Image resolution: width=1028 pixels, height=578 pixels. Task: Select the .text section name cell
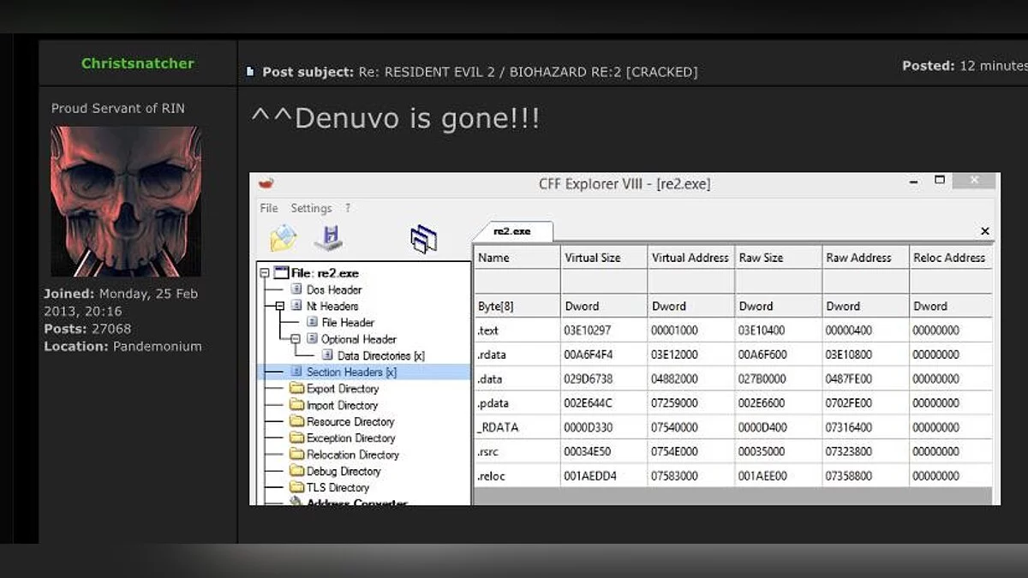tap(517, 330)
